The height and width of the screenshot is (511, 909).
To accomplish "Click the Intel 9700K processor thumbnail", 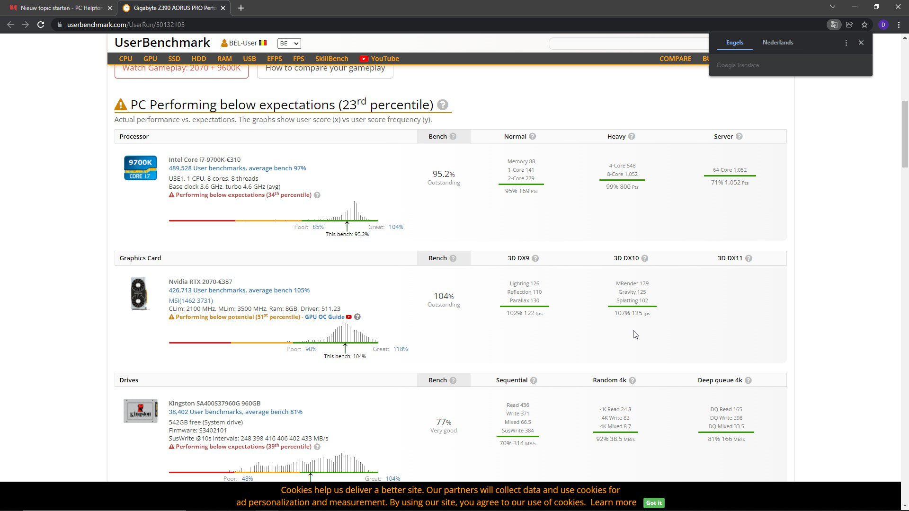I will click(141, 168).
